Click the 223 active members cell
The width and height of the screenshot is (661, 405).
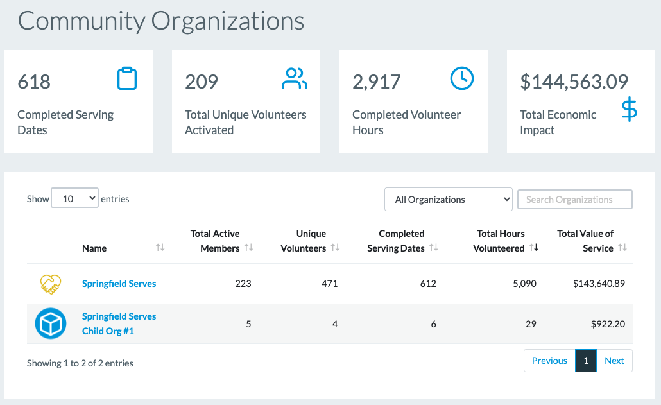coord(243,284)
